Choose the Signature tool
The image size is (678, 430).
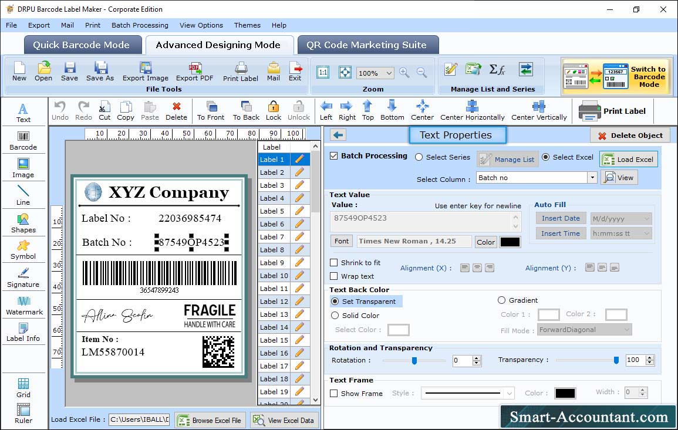coord(23,278)
